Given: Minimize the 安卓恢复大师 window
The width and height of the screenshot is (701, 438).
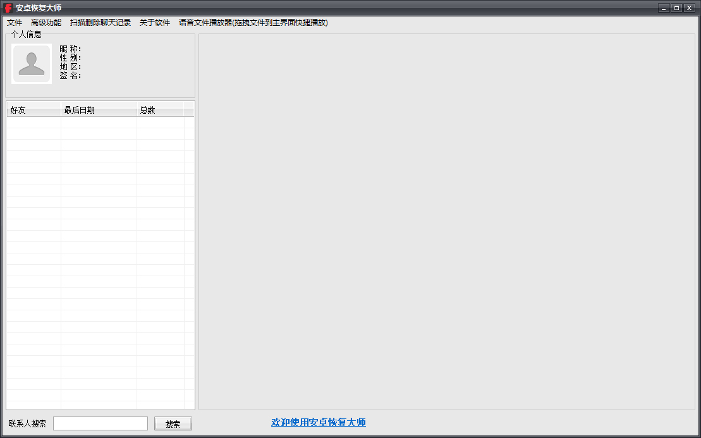Looking at the screenshot, I should pyautogui.click(x=664, y=8).
